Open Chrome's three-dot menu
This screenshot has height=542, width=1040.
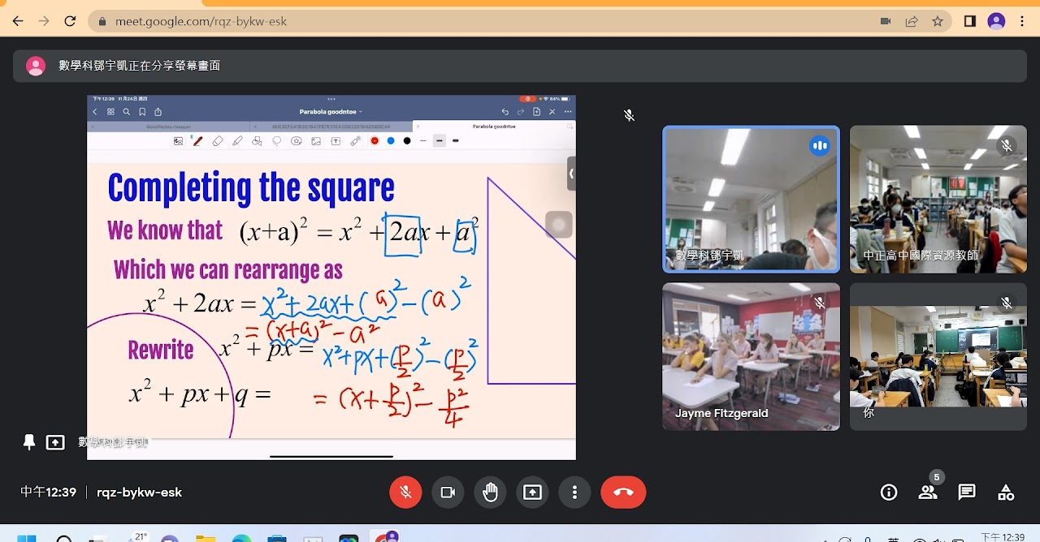[1023, 22]
